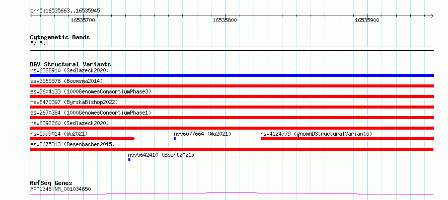Screen dimensions: 448x200
Task: Click esv3604133 (1000GenomesConsortiumPhase3) label
Action: click(x=91, y=91)
